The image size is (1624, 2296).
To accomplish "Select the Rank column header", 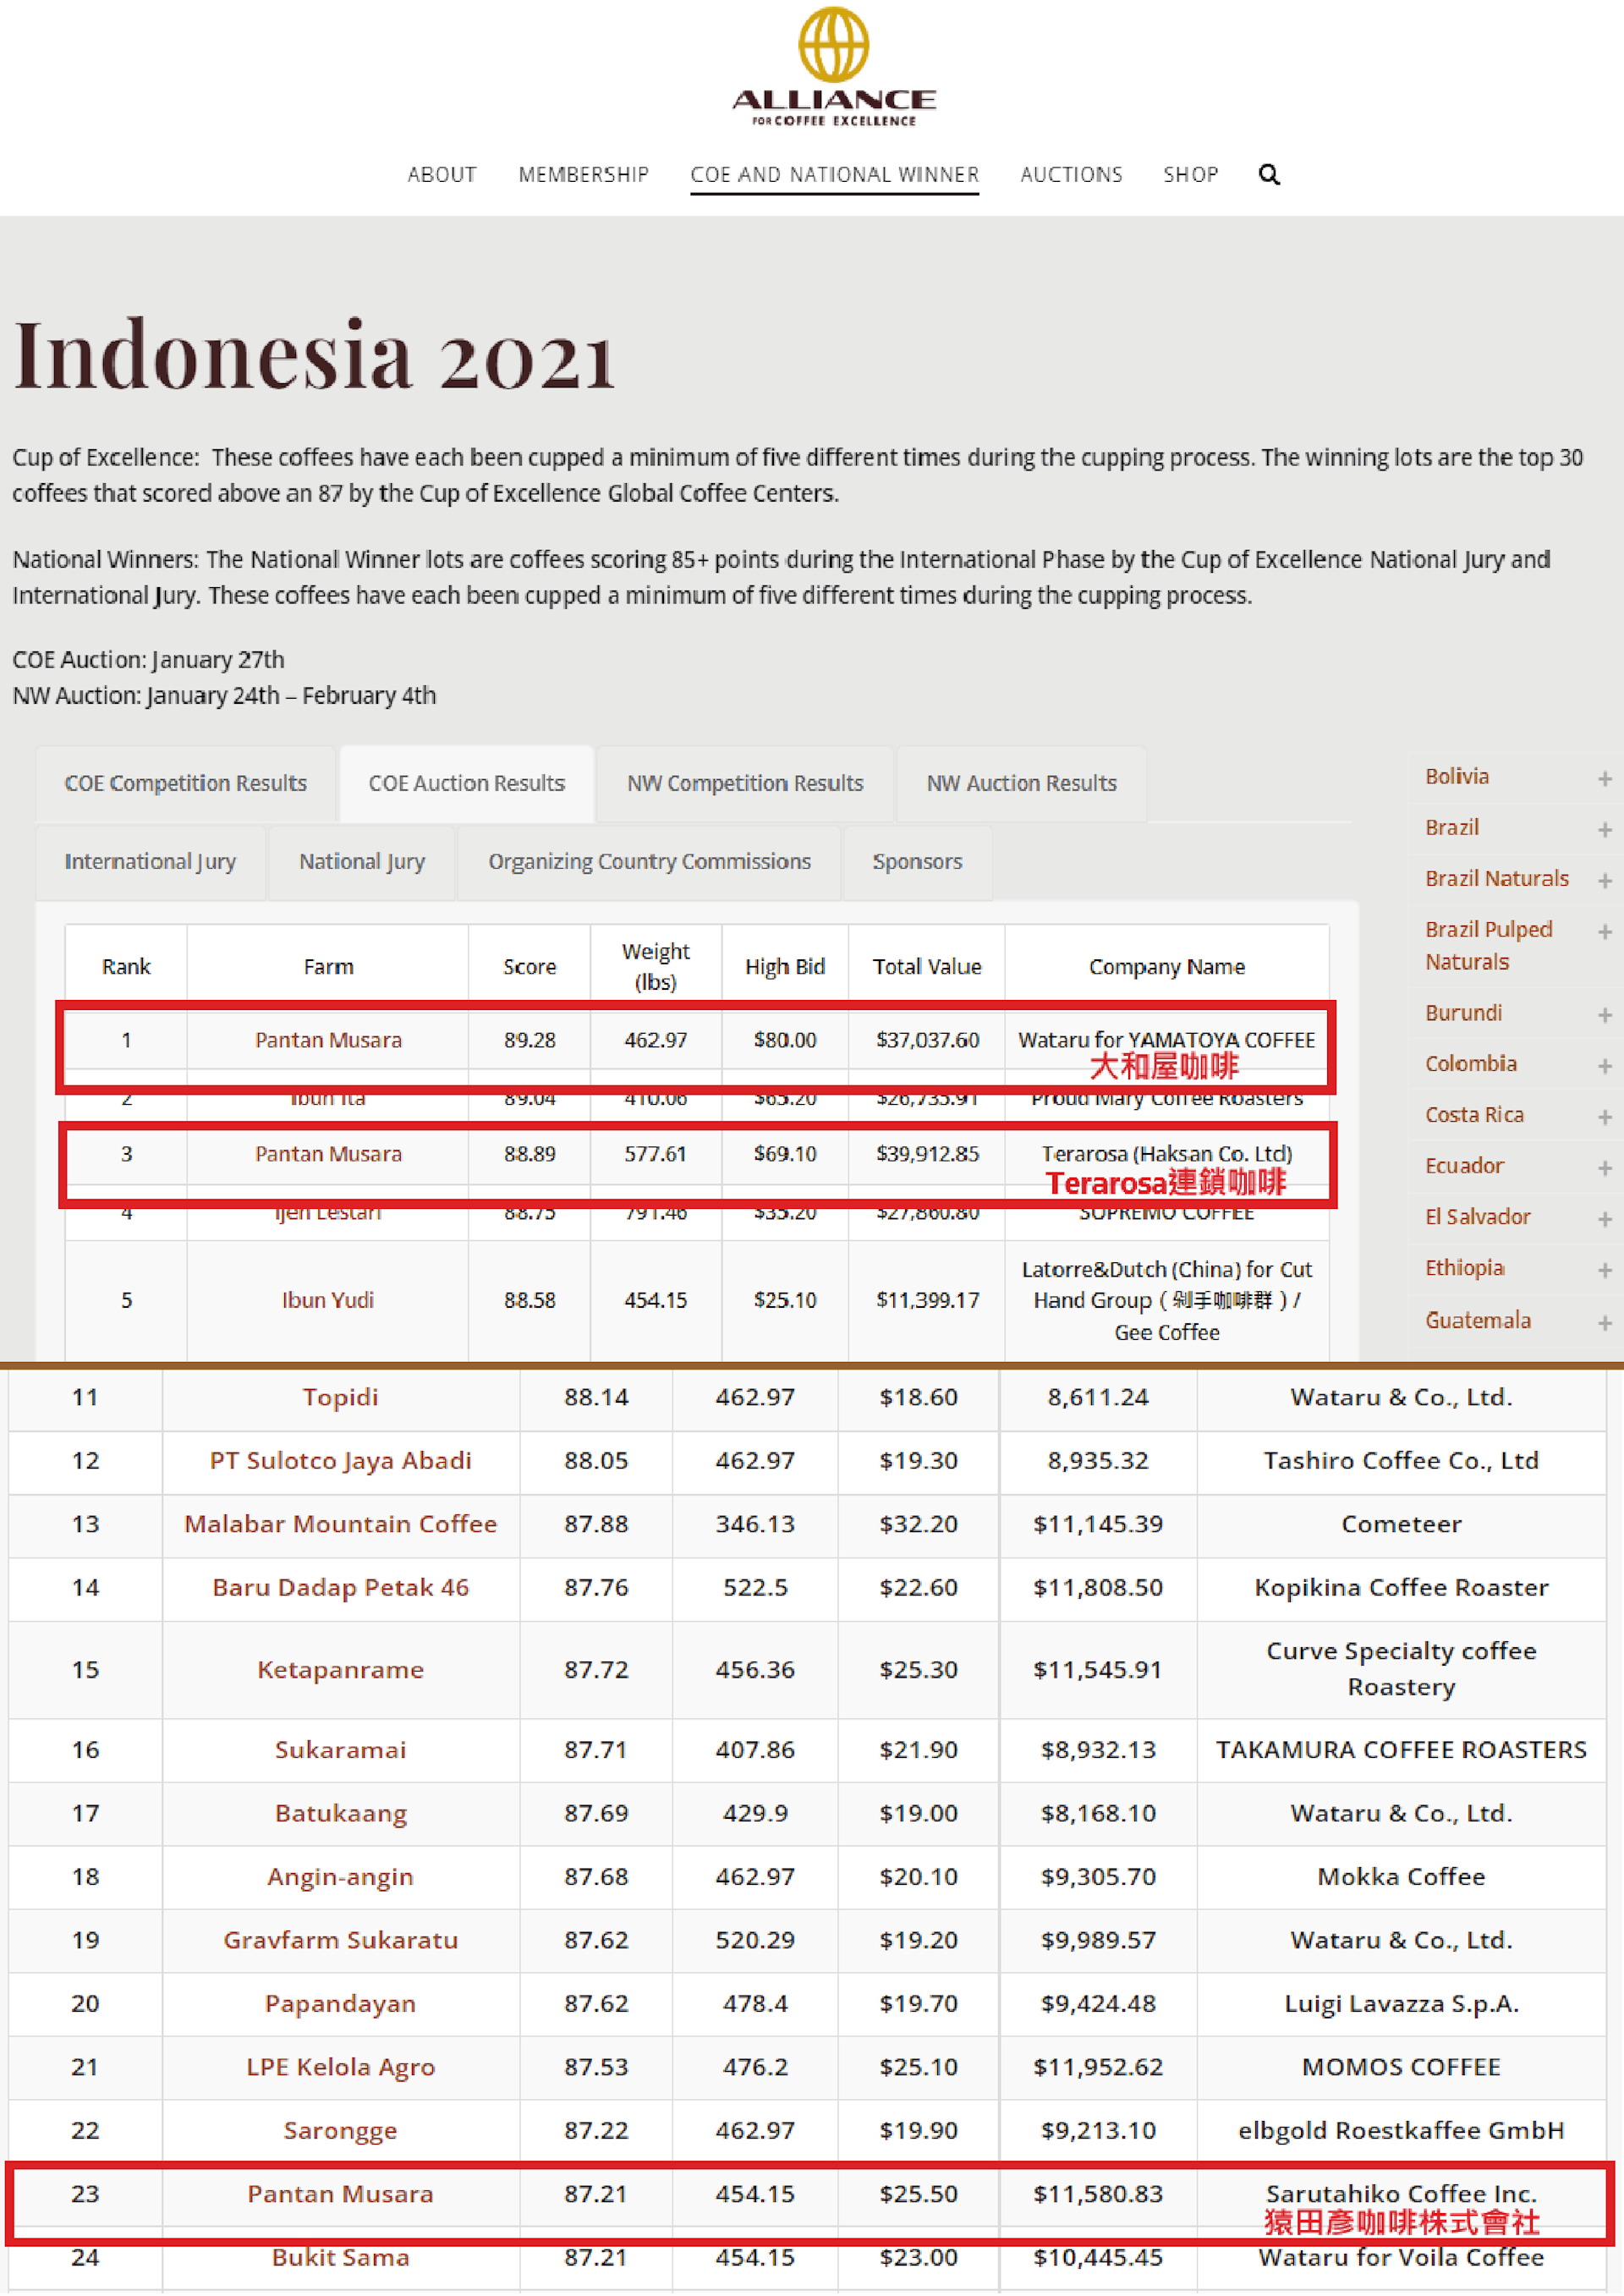I will click(x=126, y=968).
